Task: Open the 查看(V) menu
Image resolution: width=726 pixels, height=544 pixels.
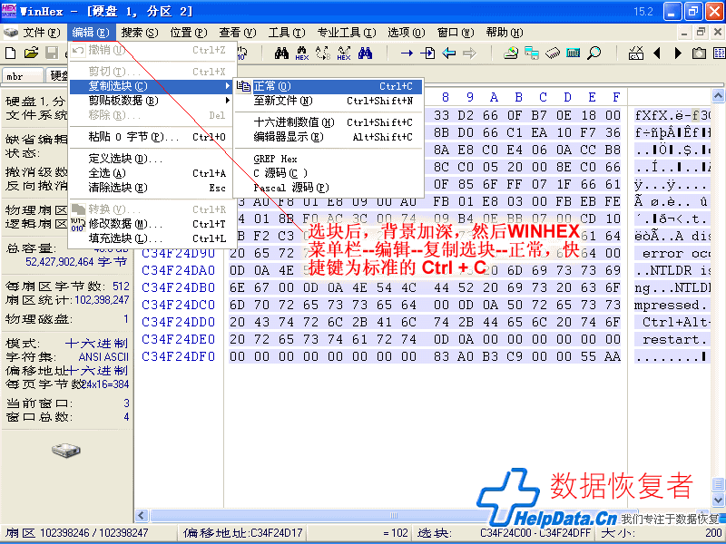Action: coord(238,33)
